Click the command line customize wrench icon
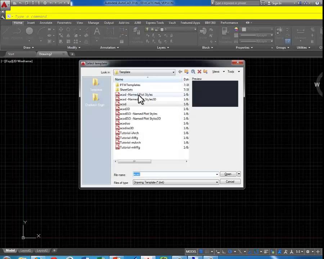324x259 pixels. (x=3, y=17)
